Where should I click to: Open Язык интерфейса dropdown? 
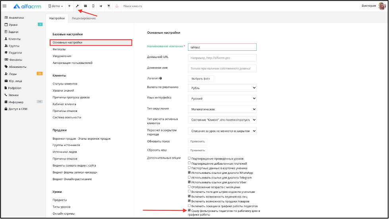222,98
